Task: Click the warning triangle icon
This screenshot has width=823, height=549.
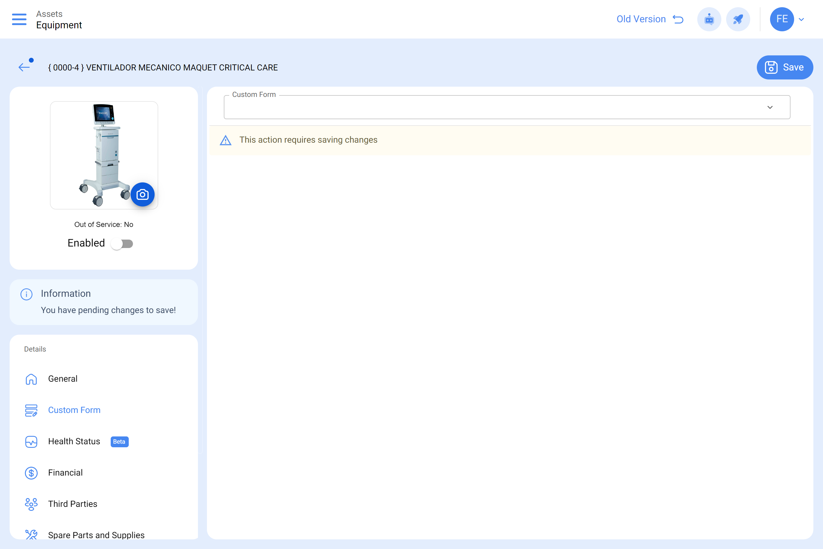Action: (x=225, y=140)
